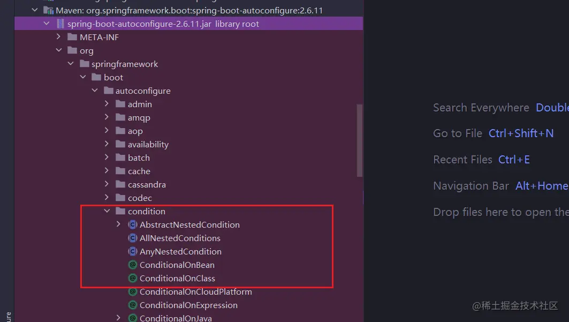
Task: Click the autoconfigure folder icon
Action: (108, 91)
